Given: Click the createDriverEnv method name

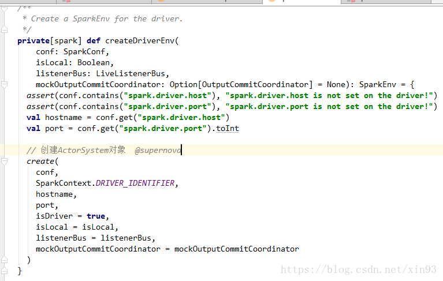Looking at the screenshot, I should point(140,40).
